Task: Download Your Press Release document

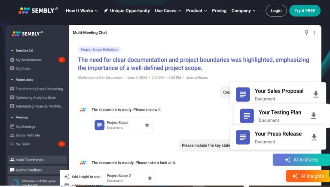Action: pos(314,137)
